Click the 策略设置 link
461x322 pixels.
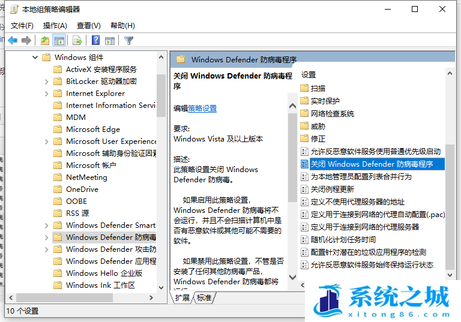pyautogui.click(x=202, y=109)
